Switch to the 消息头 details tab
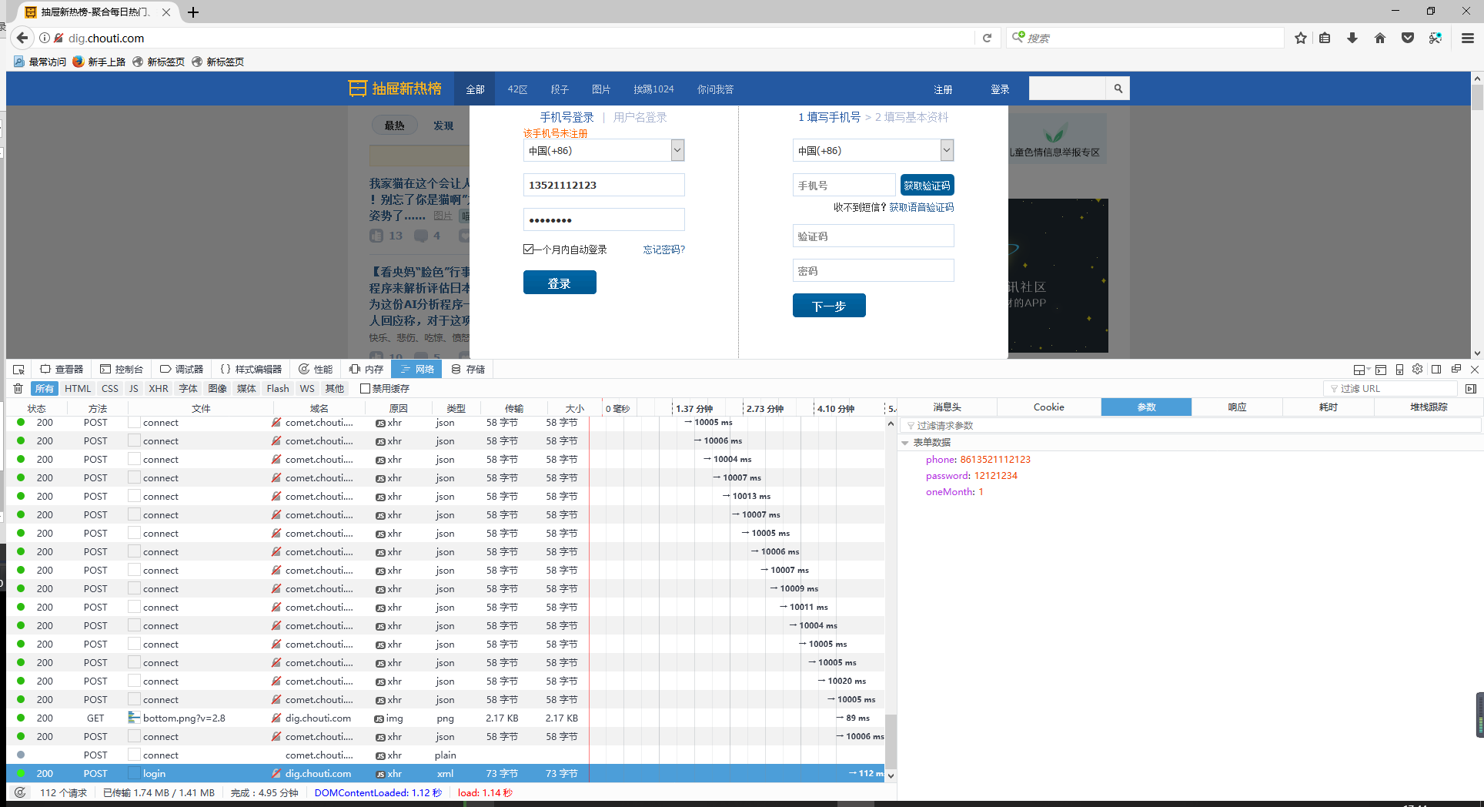Viewport: 1484px width, 807px height. tap(948, 407)
